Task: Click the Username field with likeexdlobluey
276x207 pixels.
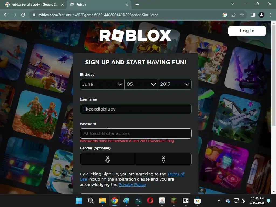Action: pyautogui.click(x=136, y=109)
